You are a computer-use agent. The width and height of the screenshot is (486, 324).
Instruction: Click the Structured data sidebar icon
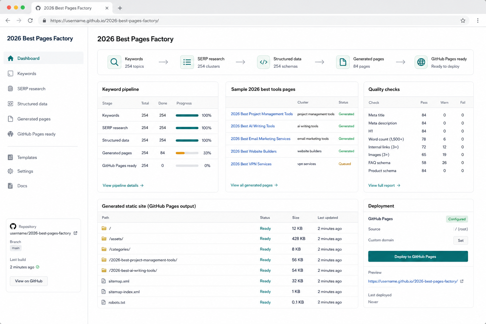10,104
